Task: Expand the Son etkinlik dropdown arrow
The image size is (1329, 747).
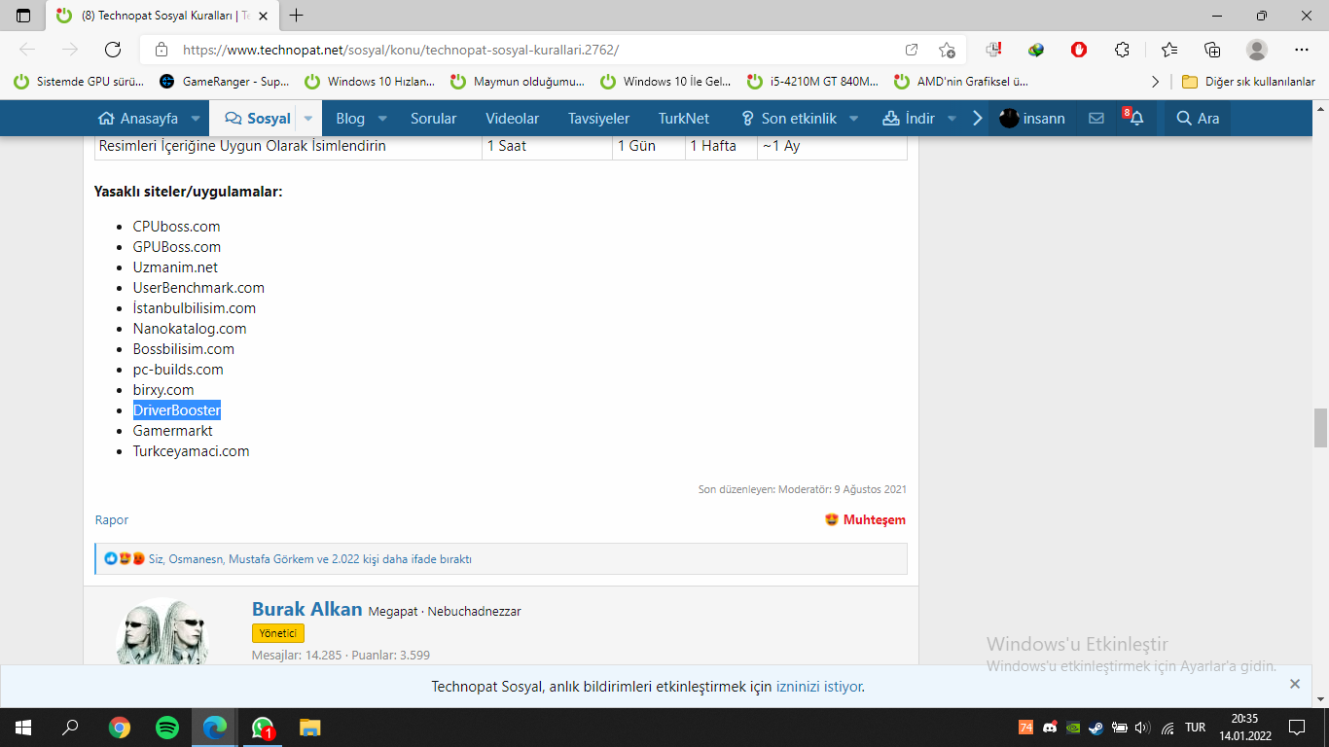Action: [x=853, y=119]
